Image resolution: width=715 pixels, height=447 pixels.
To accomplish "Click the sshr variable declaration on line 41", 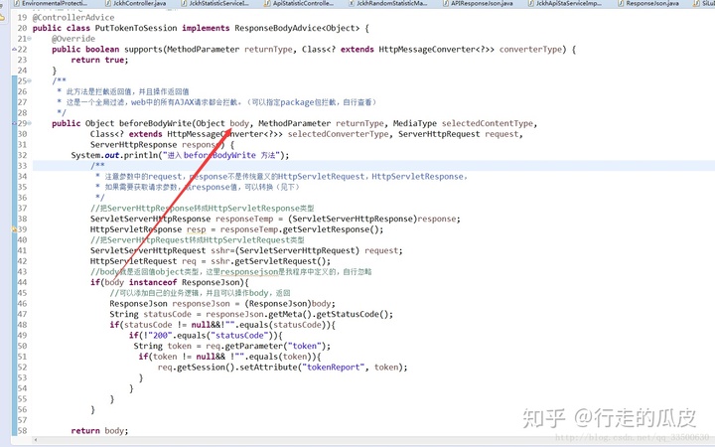I will pos(220,250).
